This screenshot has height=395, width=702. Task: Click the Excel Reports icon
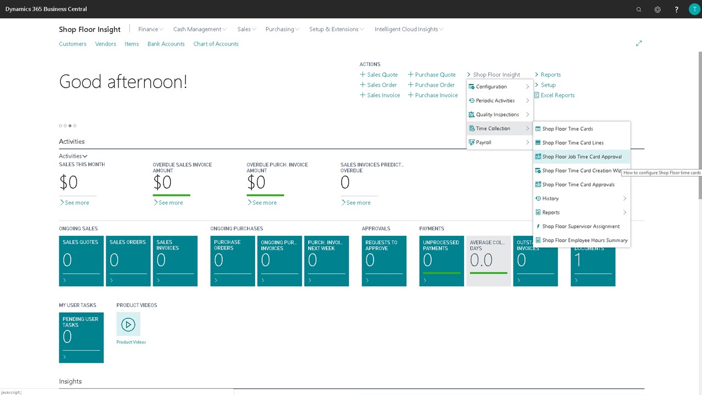537,95
